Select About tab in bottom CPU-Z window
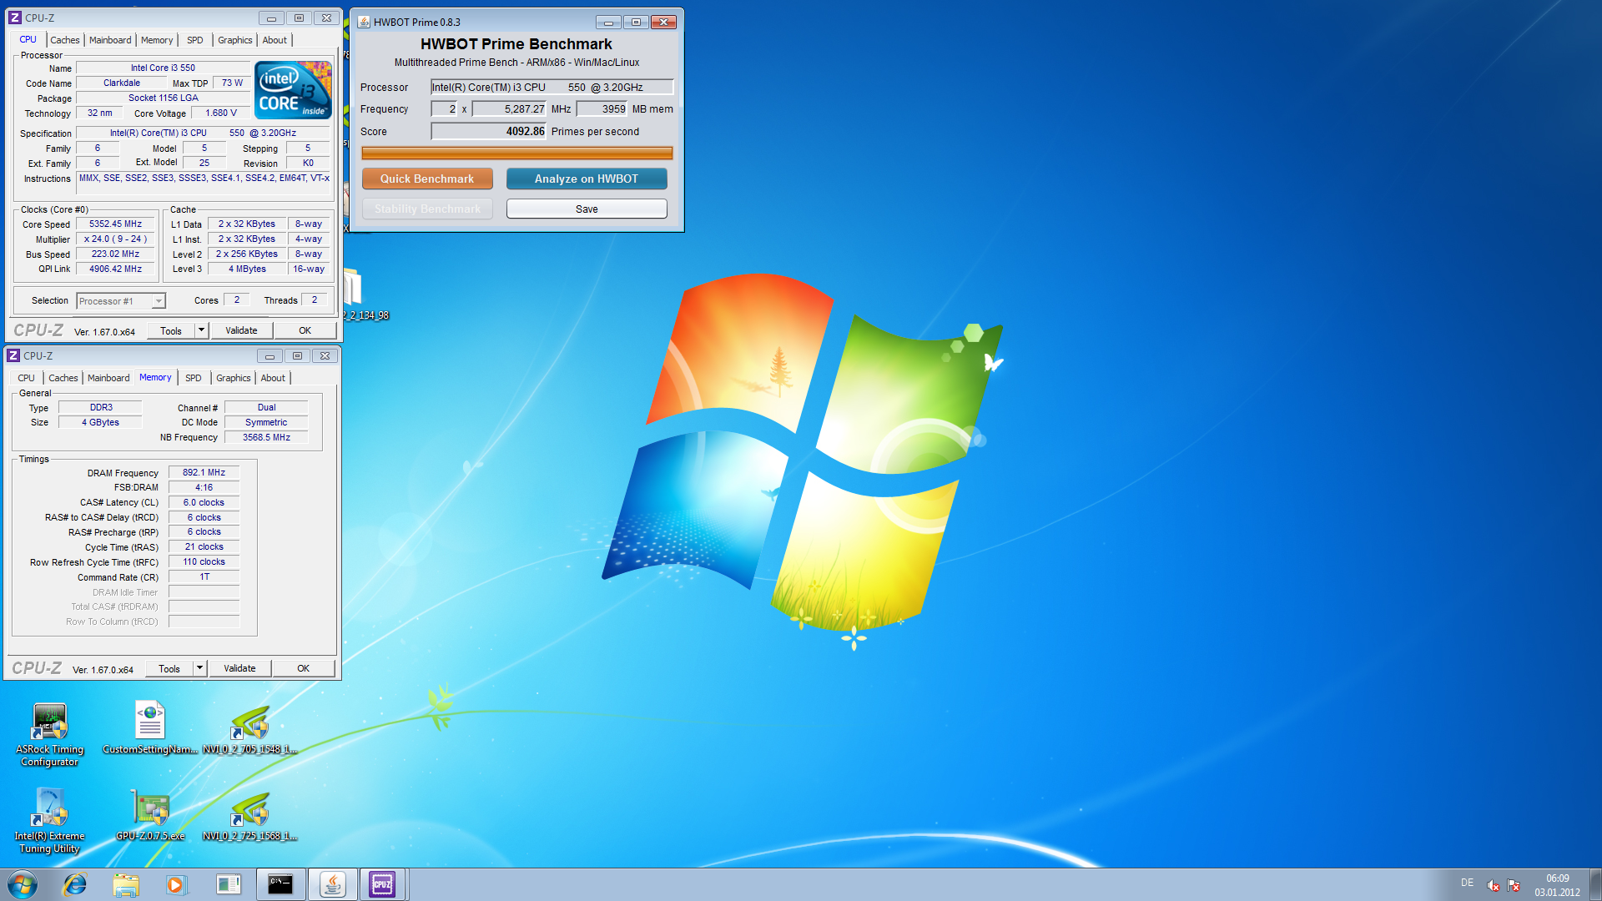1602x901 pixels. click(x=273, y=378)
